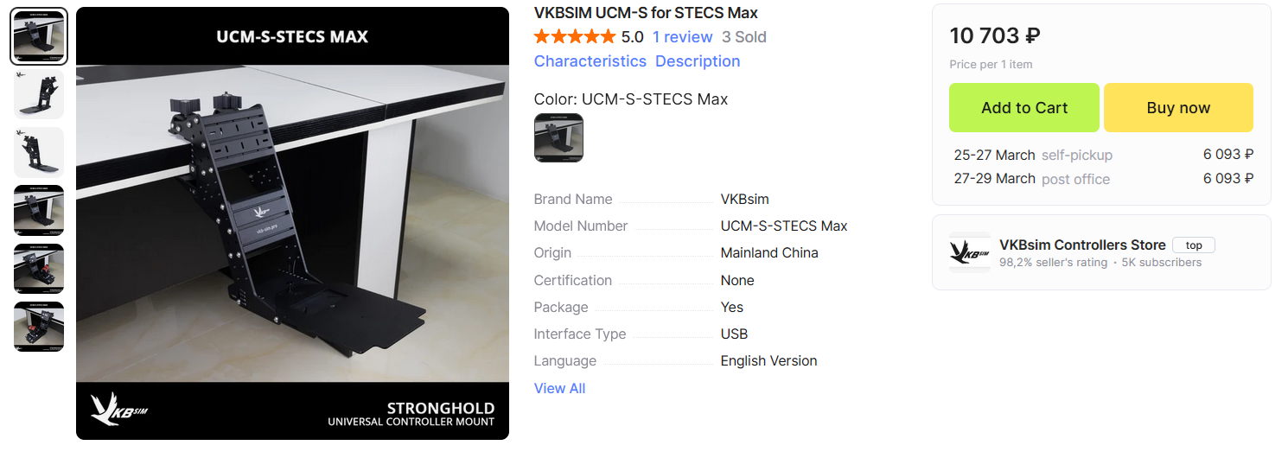Select the second product thumbnail
The height and width of the screenshot is (458, 1275).
click(x=39, y=94)
